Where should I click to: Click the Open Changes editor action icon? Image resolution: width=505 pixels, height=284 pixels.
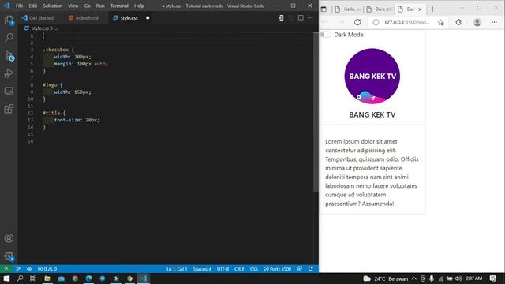[281, 17]
